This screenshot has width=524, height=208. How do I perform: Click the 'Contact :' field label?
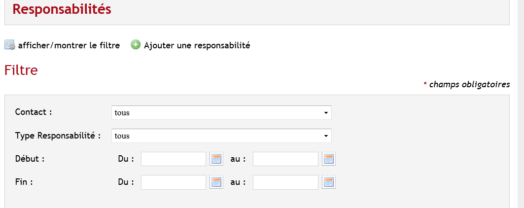34,112
